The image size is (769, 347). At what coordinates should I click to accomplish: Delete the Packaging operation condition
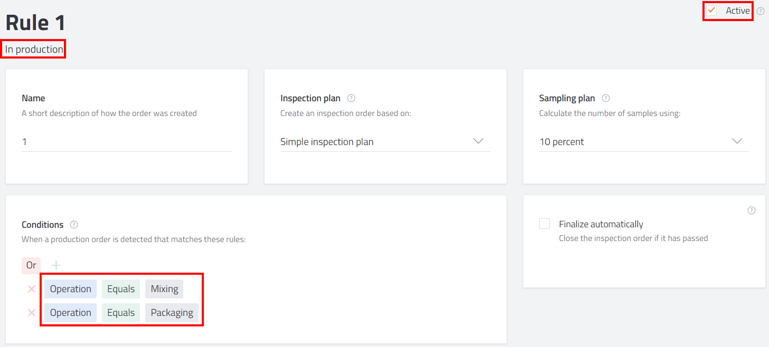[x=32, y=313]
